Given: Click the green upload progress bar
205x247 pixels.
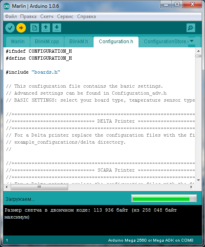Looking at the screenshot, I should pos(164,198).
